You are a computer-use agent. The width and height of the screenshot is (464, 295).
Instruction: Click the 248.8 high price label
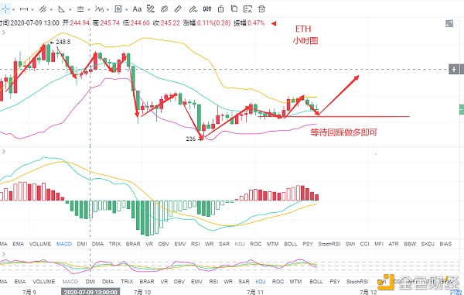pyautogui.click(x=63, y=43)
